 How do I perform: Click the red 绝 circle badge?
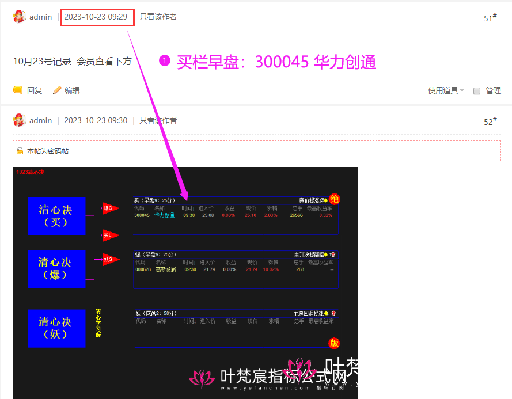coord(335,199)
